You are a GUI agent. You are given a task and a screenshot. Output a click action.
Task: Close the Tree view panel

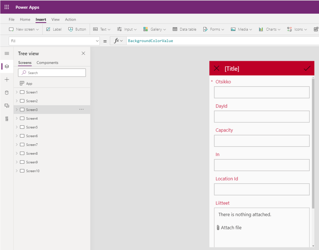click(83, 53)
